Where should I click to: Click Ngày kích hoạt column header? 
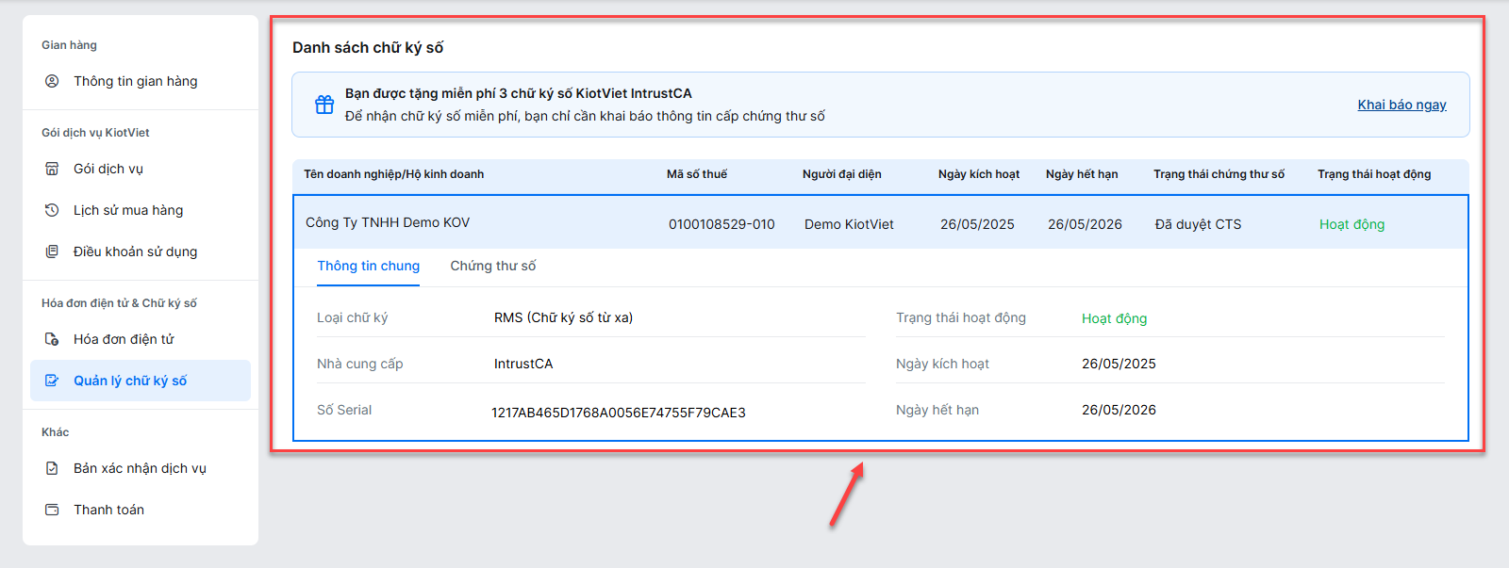pyautogui.click(x=979, y=174)
